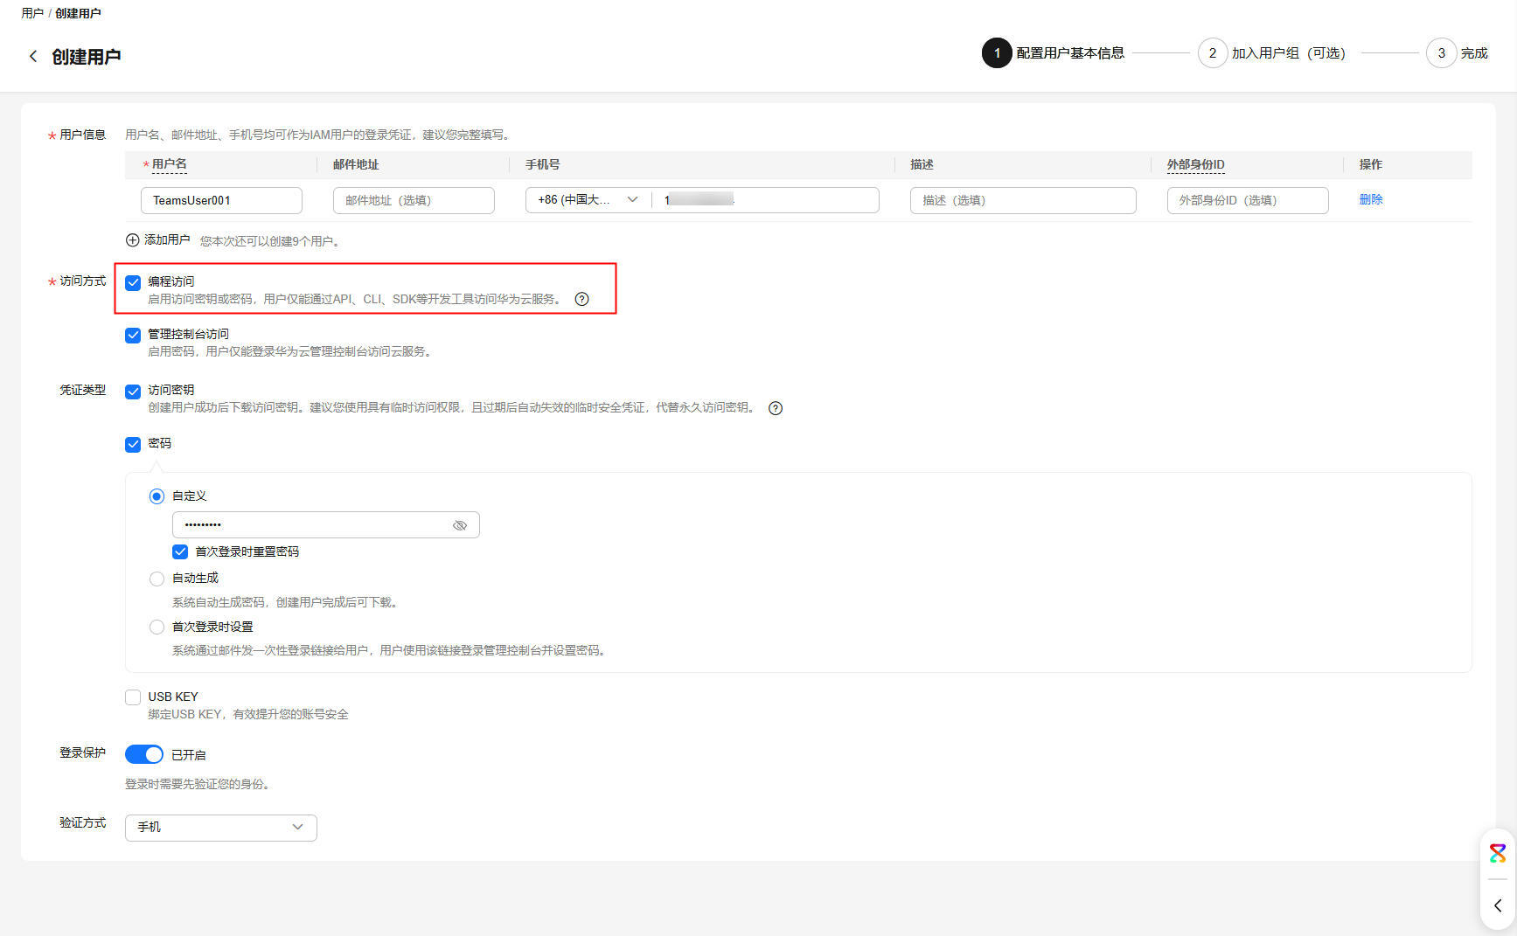Click the custom password input field
Viewport: 1517px width, 936px height.
(326, 525)
